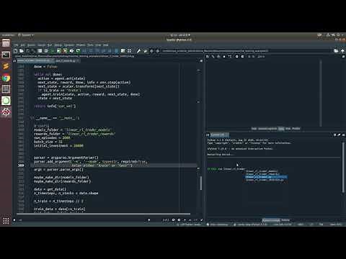
Task: Switch to the second editor file tab
Action: 67,61
